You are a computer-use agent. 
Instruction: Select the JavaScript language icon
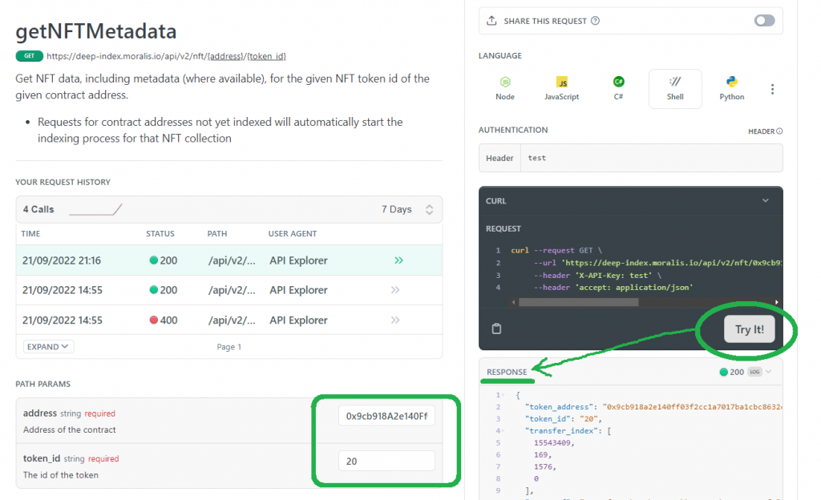tap(562, 83)
